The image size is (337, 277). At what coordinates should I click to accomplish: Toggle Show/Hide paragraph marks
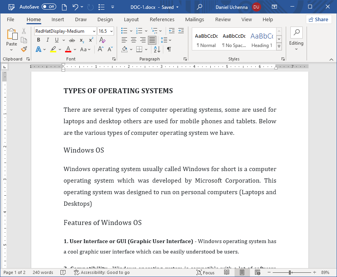tap(168, 49)
